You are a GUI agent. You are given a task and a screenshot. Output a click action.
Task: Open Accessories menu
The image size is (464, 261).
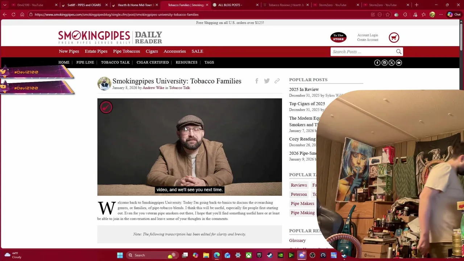click(x=175, y=51)
